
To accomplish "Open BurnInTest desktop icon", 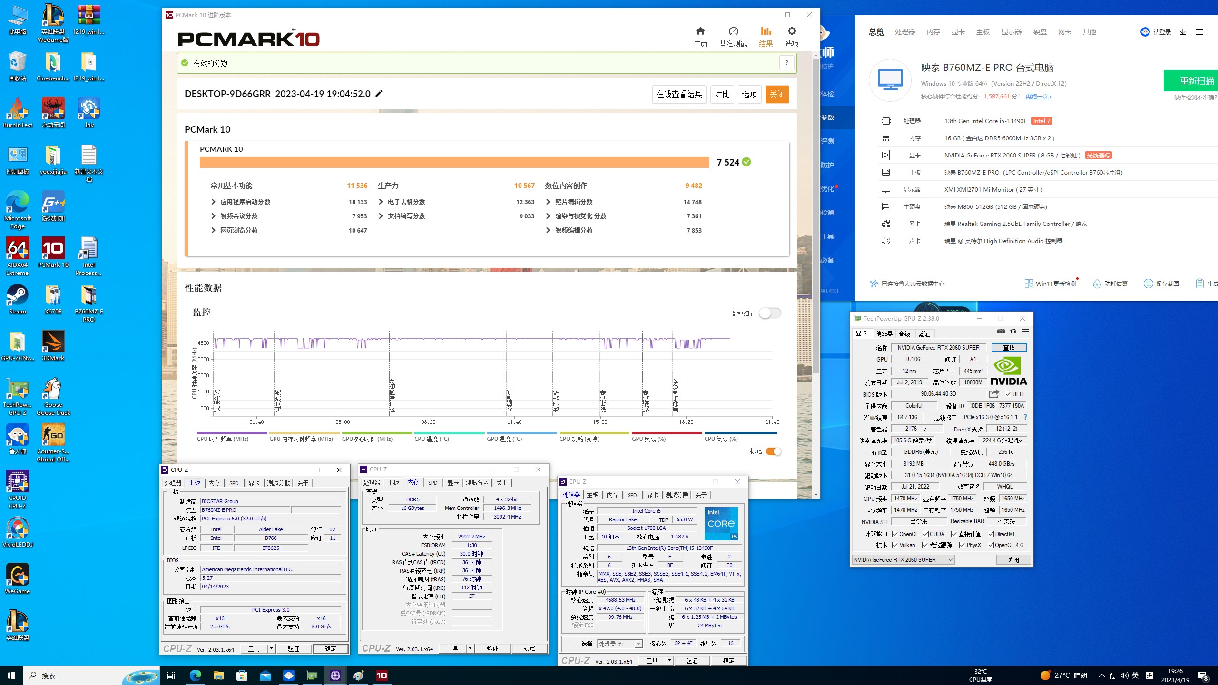I will (x=18, y=113).
